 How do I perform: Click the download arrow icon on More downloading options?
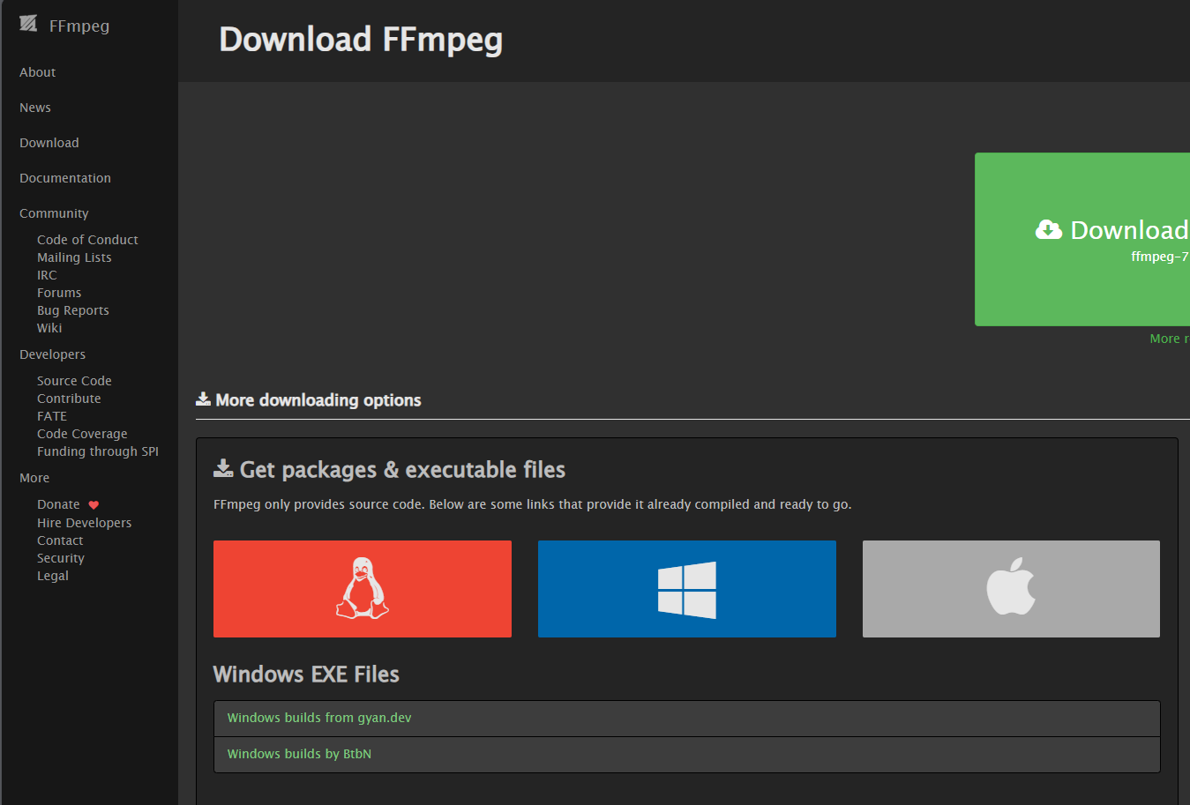click(x=202, y=399)
